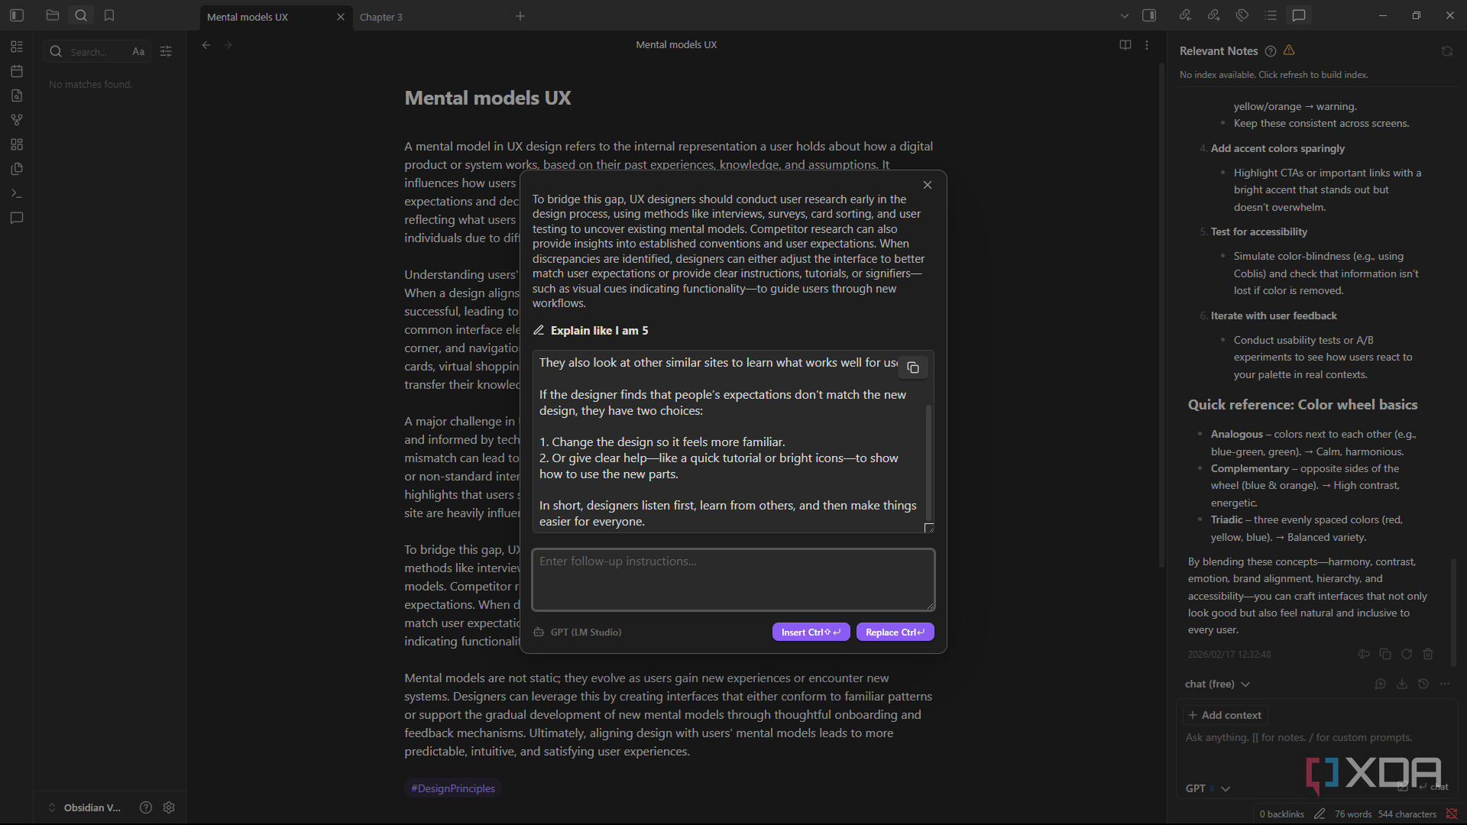The height and width of the screenshot is (825, 1467).
Task: Open the bookmarks panel icon
Action: [x=109, y=15]
